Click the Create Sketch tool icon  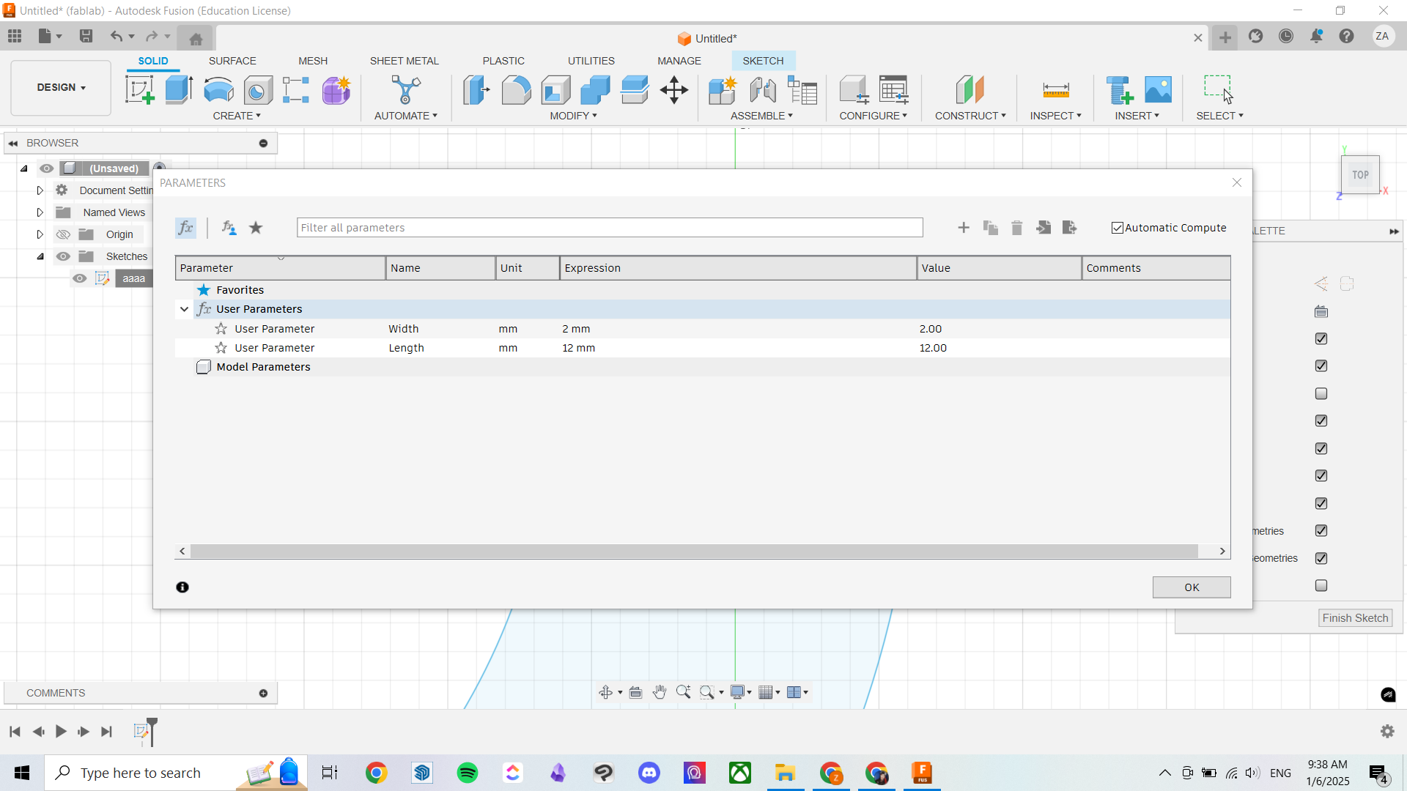tap(140, 90)
